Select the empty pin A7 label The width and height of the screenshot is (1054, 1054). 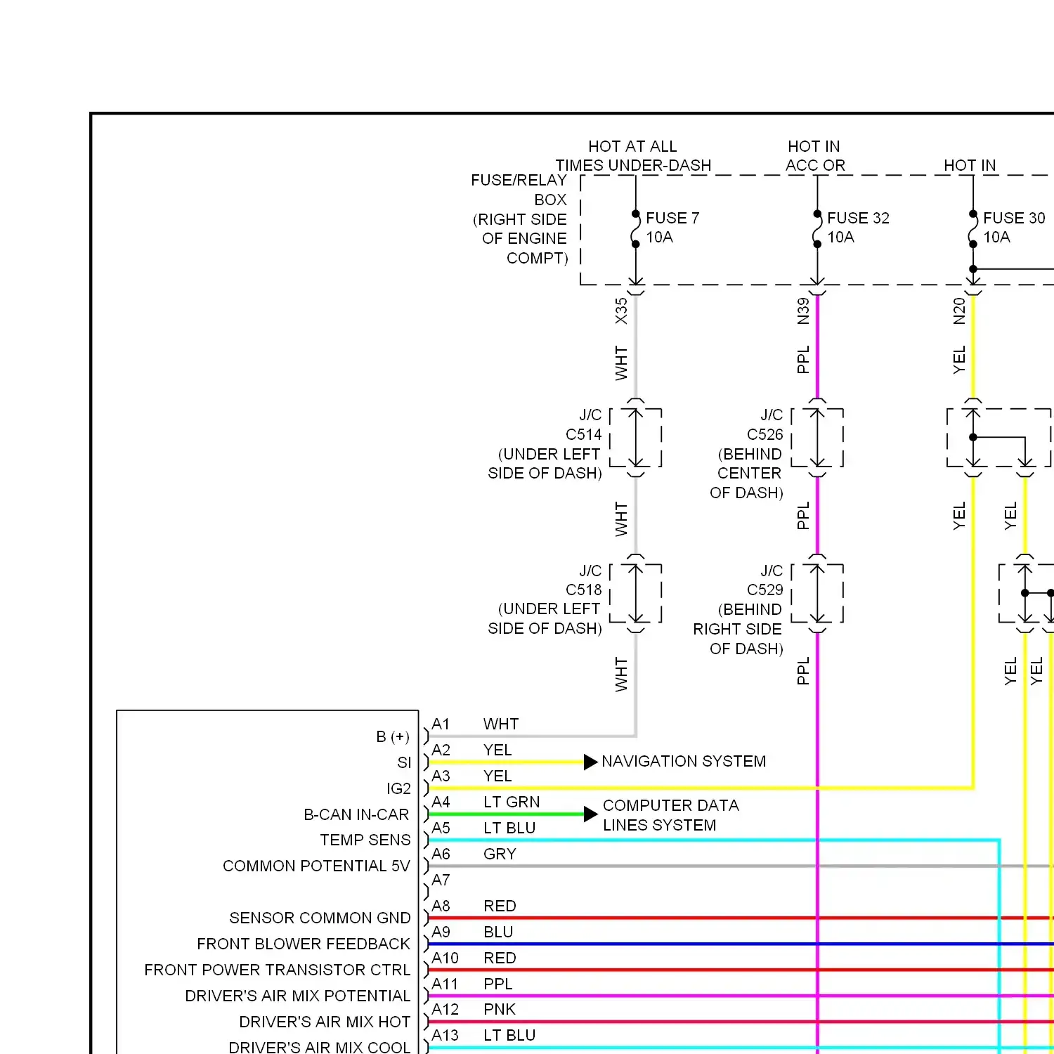pyautogui.click(x=441, y=880)
